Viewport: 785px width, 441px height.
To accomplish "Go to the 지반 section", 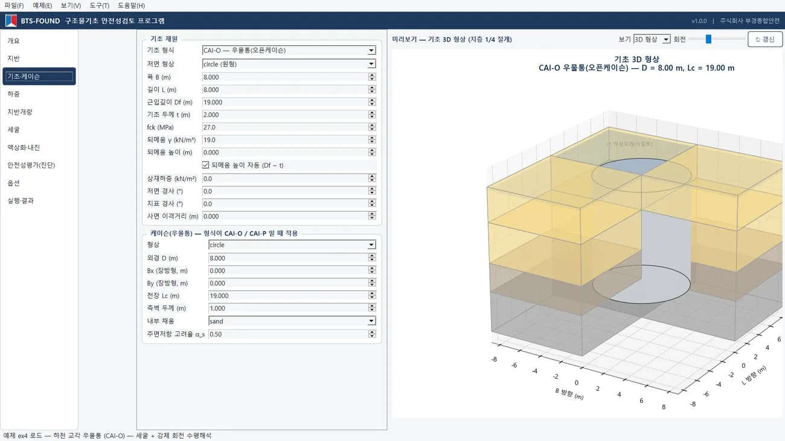I will pyautogui.click(x=39, y=59).
